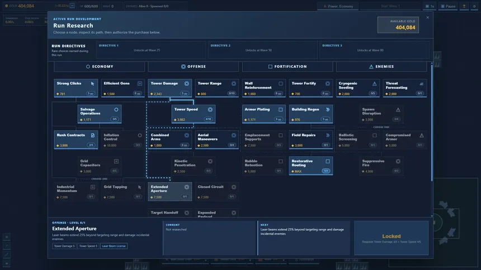The width and height of the screenshot is (481, 270).
Task: Click the research tree vertical scrollbar
Action: tap(432, 123)
